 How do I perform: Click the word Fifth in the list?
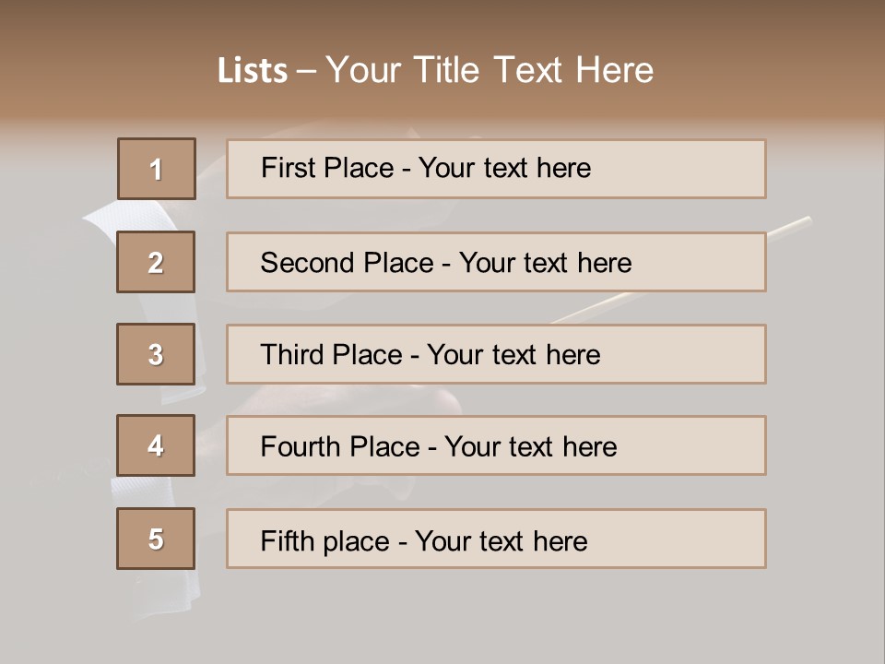[286, 540]
